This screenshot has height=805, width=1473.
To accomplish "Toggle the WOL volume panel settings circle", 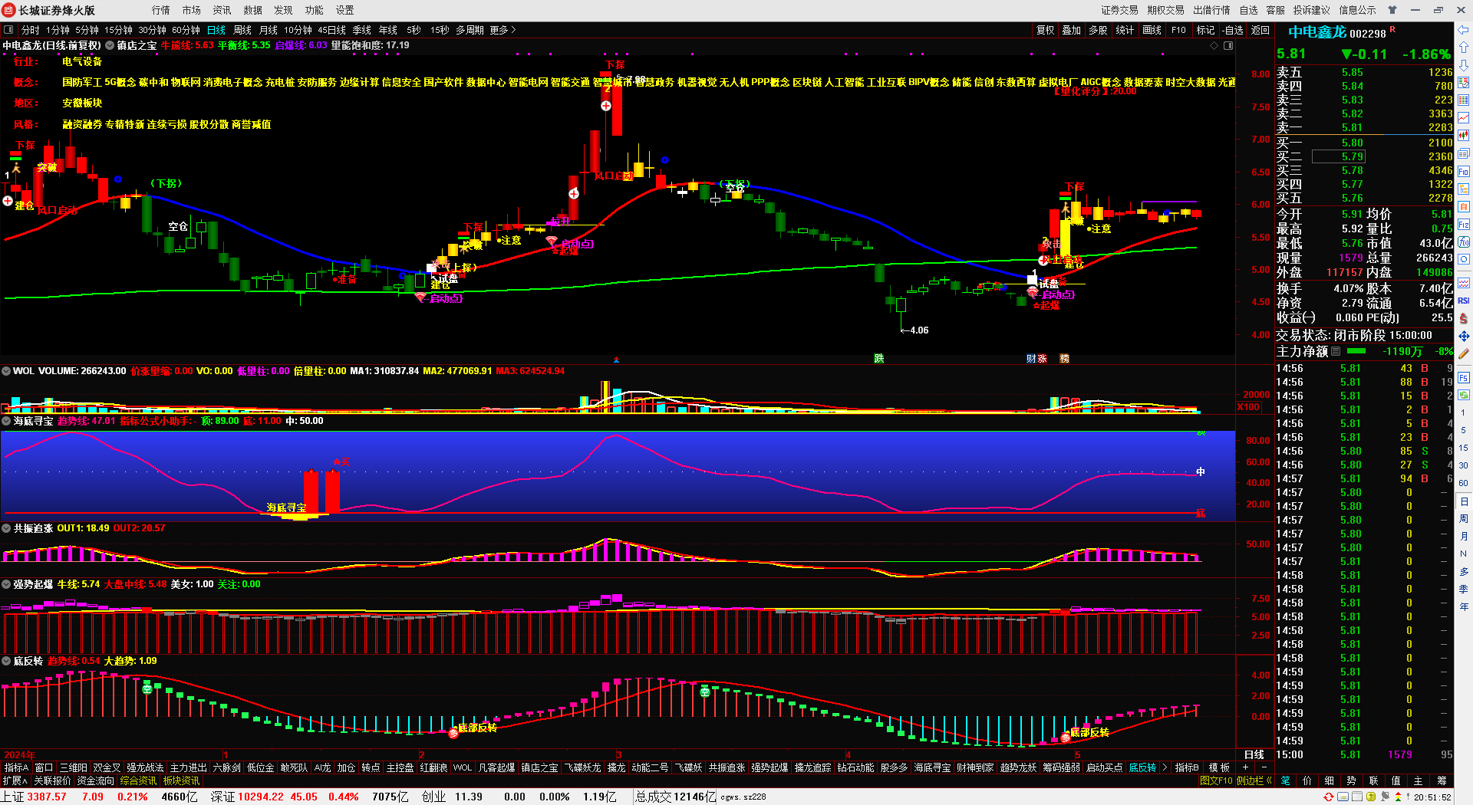I will click(x=6, y=371).
